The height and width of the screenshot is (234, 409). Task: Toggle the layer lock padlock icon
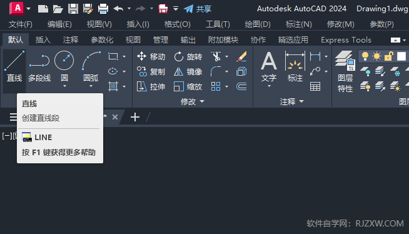tap(388, 56)
